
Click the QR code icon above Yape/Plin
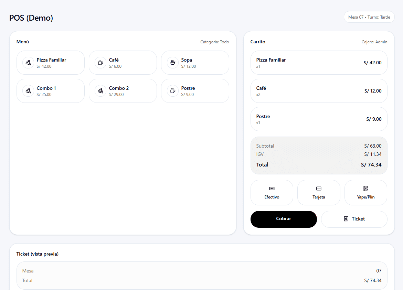point(365,189)
